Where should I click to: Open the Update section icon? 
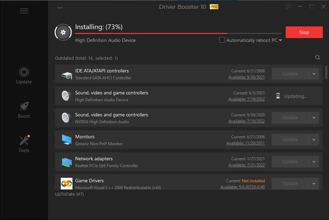coord(24,72)
